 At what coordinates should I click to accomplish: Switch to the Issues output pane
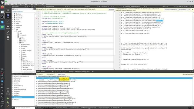pos(39,108)
